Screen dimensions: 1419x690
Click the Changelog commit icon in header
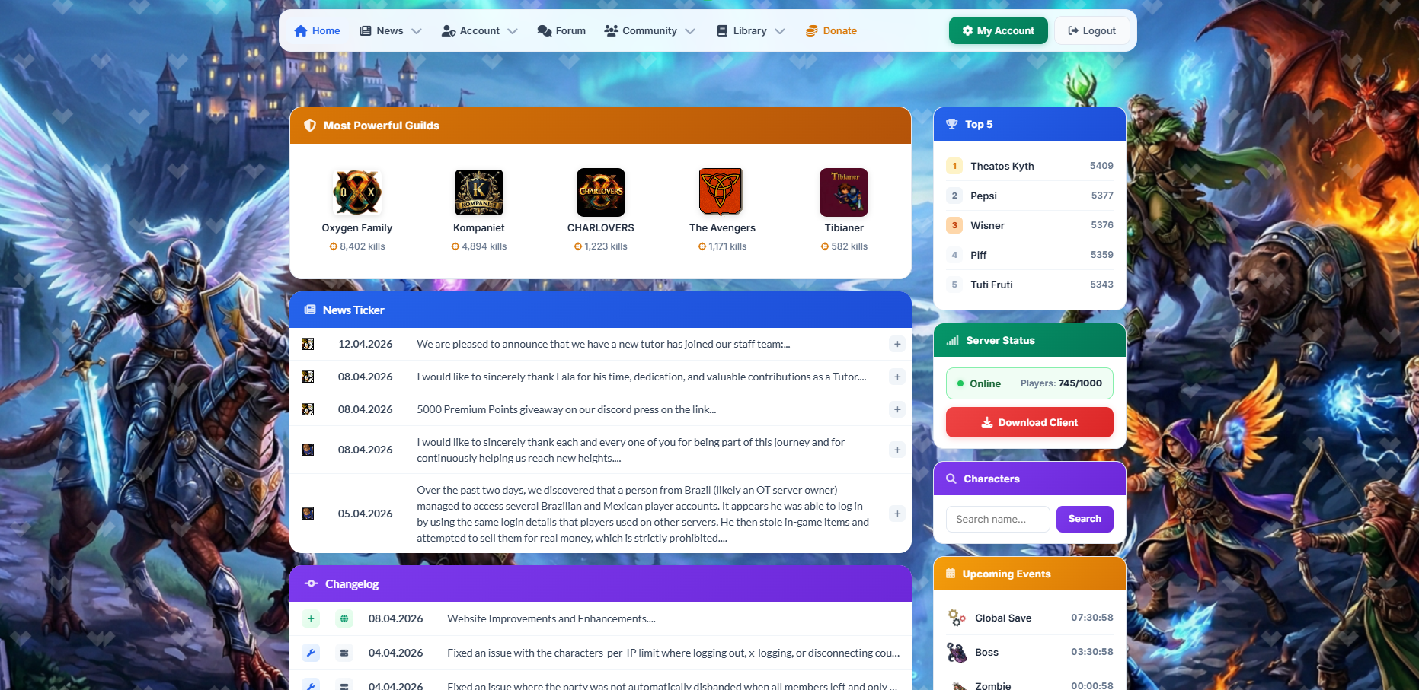311,583
